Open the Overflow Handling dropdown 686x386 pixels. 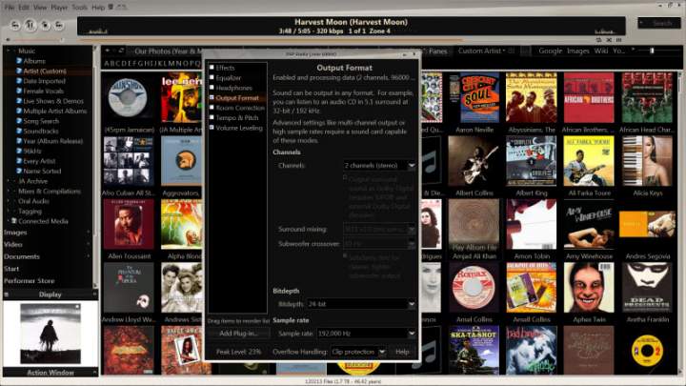358,352
